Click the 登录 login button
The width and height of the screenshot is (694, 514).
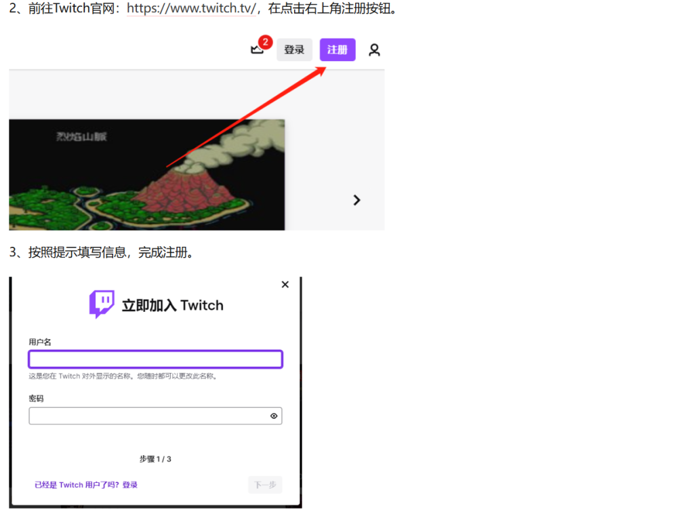(x=294, y=50)
